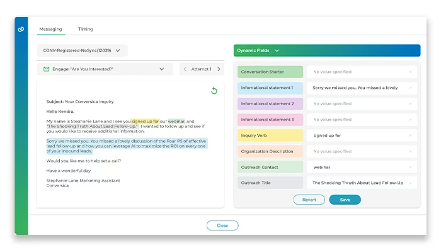Select the Inquiry Verb yellow label
The width and height of the screenshot is (441, 252).
pyautogui.click(x=270, y=135)
